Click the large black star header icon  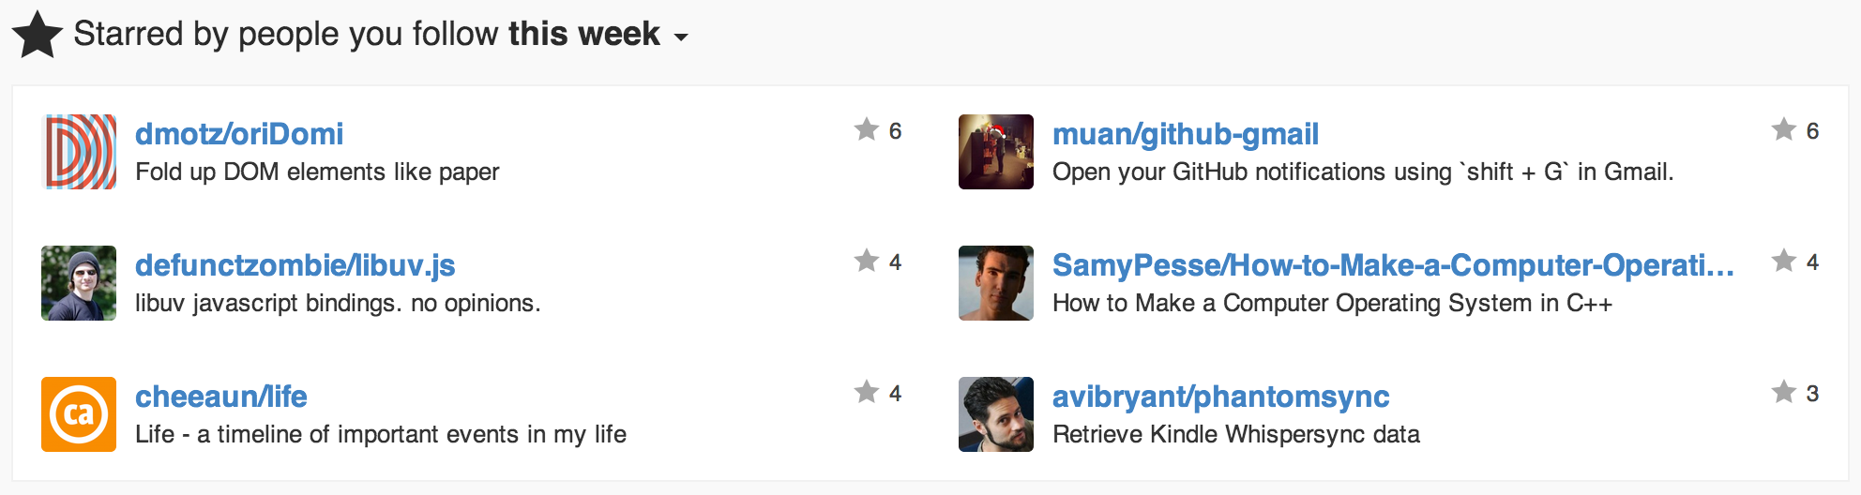coord(38,35)
